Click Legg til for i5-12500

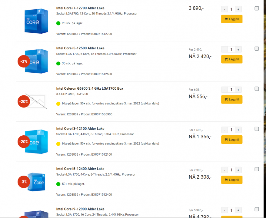click(231, 59)
